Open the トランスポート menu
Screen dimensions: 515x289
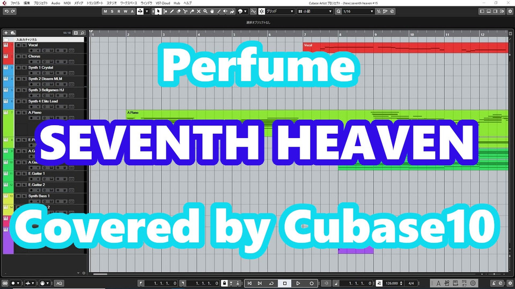tap(94, 3)
